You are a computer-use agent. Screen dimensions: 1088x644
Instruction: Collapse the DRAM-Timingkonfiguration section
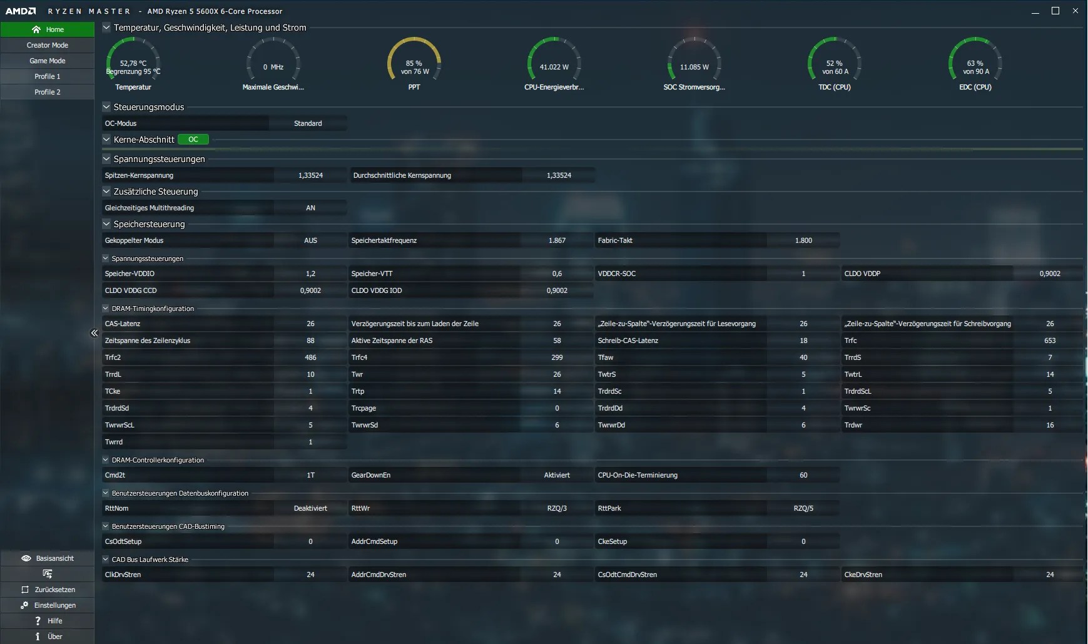104,308
